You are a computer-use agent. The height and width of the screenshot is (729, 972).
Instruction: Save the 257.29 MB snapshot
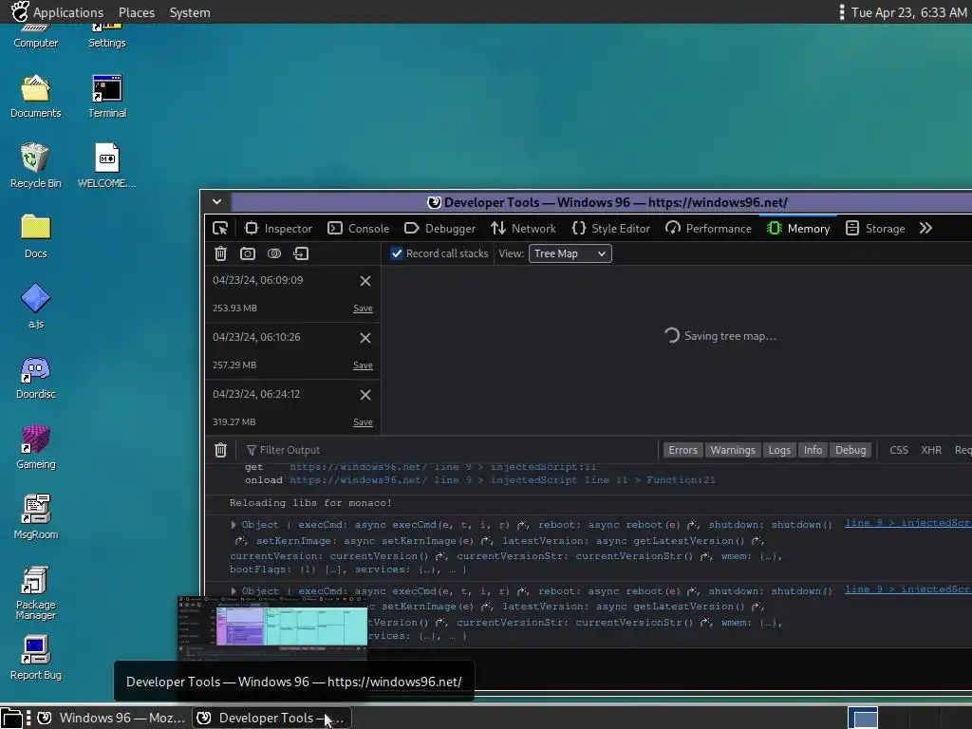pos(363,365)
